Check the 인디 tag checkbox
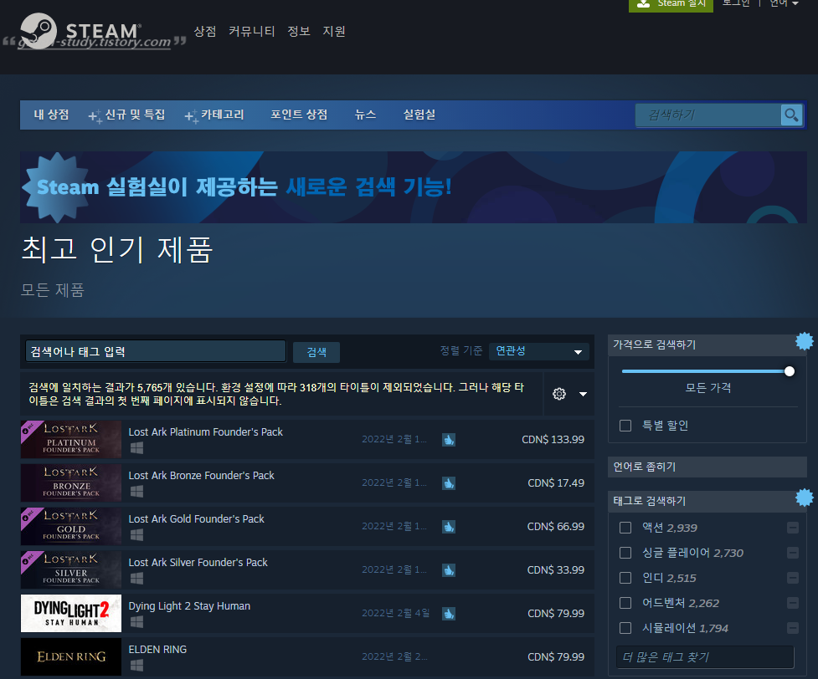This screenshot has height=679, width=818. (x=625, y=578)
